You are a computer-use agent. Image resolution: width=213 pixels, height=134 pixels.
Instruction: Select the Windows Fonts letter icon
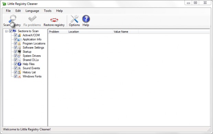tap(20, 76)
